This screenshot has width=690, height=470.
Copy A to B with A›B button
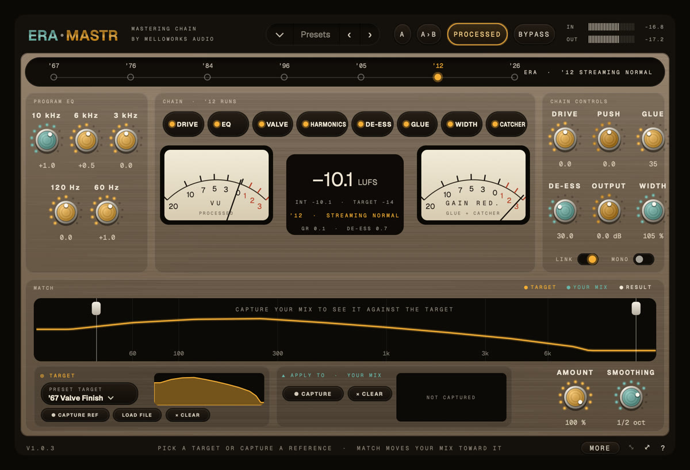429,34
